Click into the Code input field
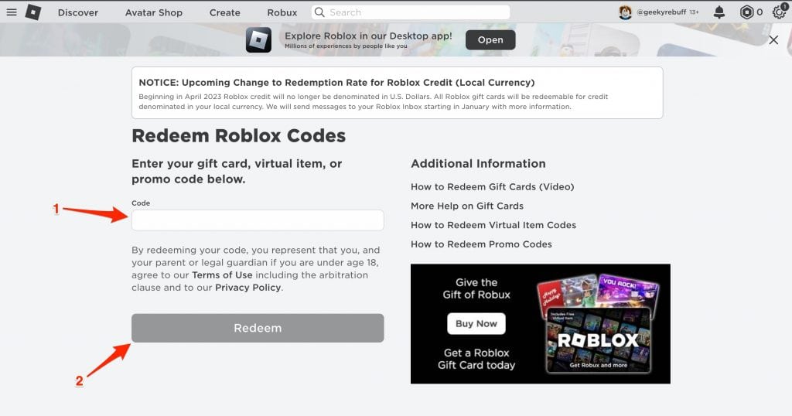The height and width of the screenshot is (416, 792). 258,220
